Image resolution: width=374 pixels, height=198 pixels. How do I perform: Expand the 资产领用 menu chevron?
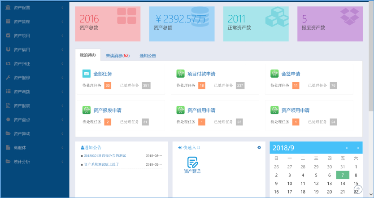click(62, 35)
